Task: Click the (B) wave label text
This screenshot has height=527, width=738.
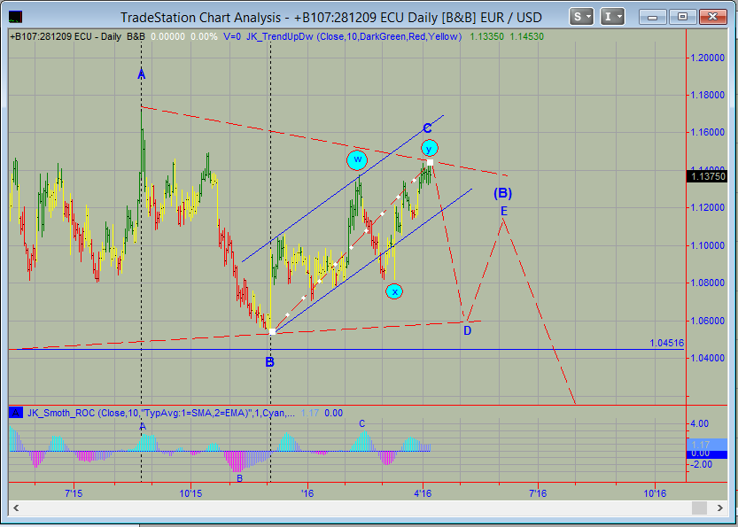Action: click(502, 193)
